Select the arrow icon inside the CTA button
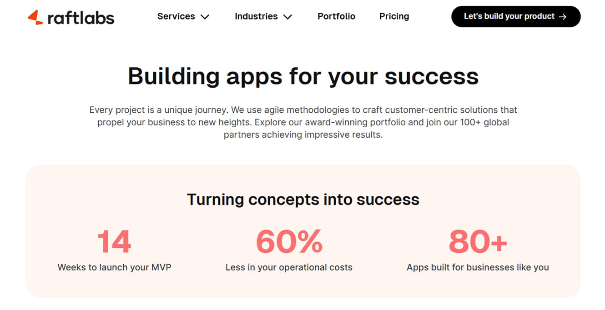The image size is (605, 310). [x=563, y=16]
